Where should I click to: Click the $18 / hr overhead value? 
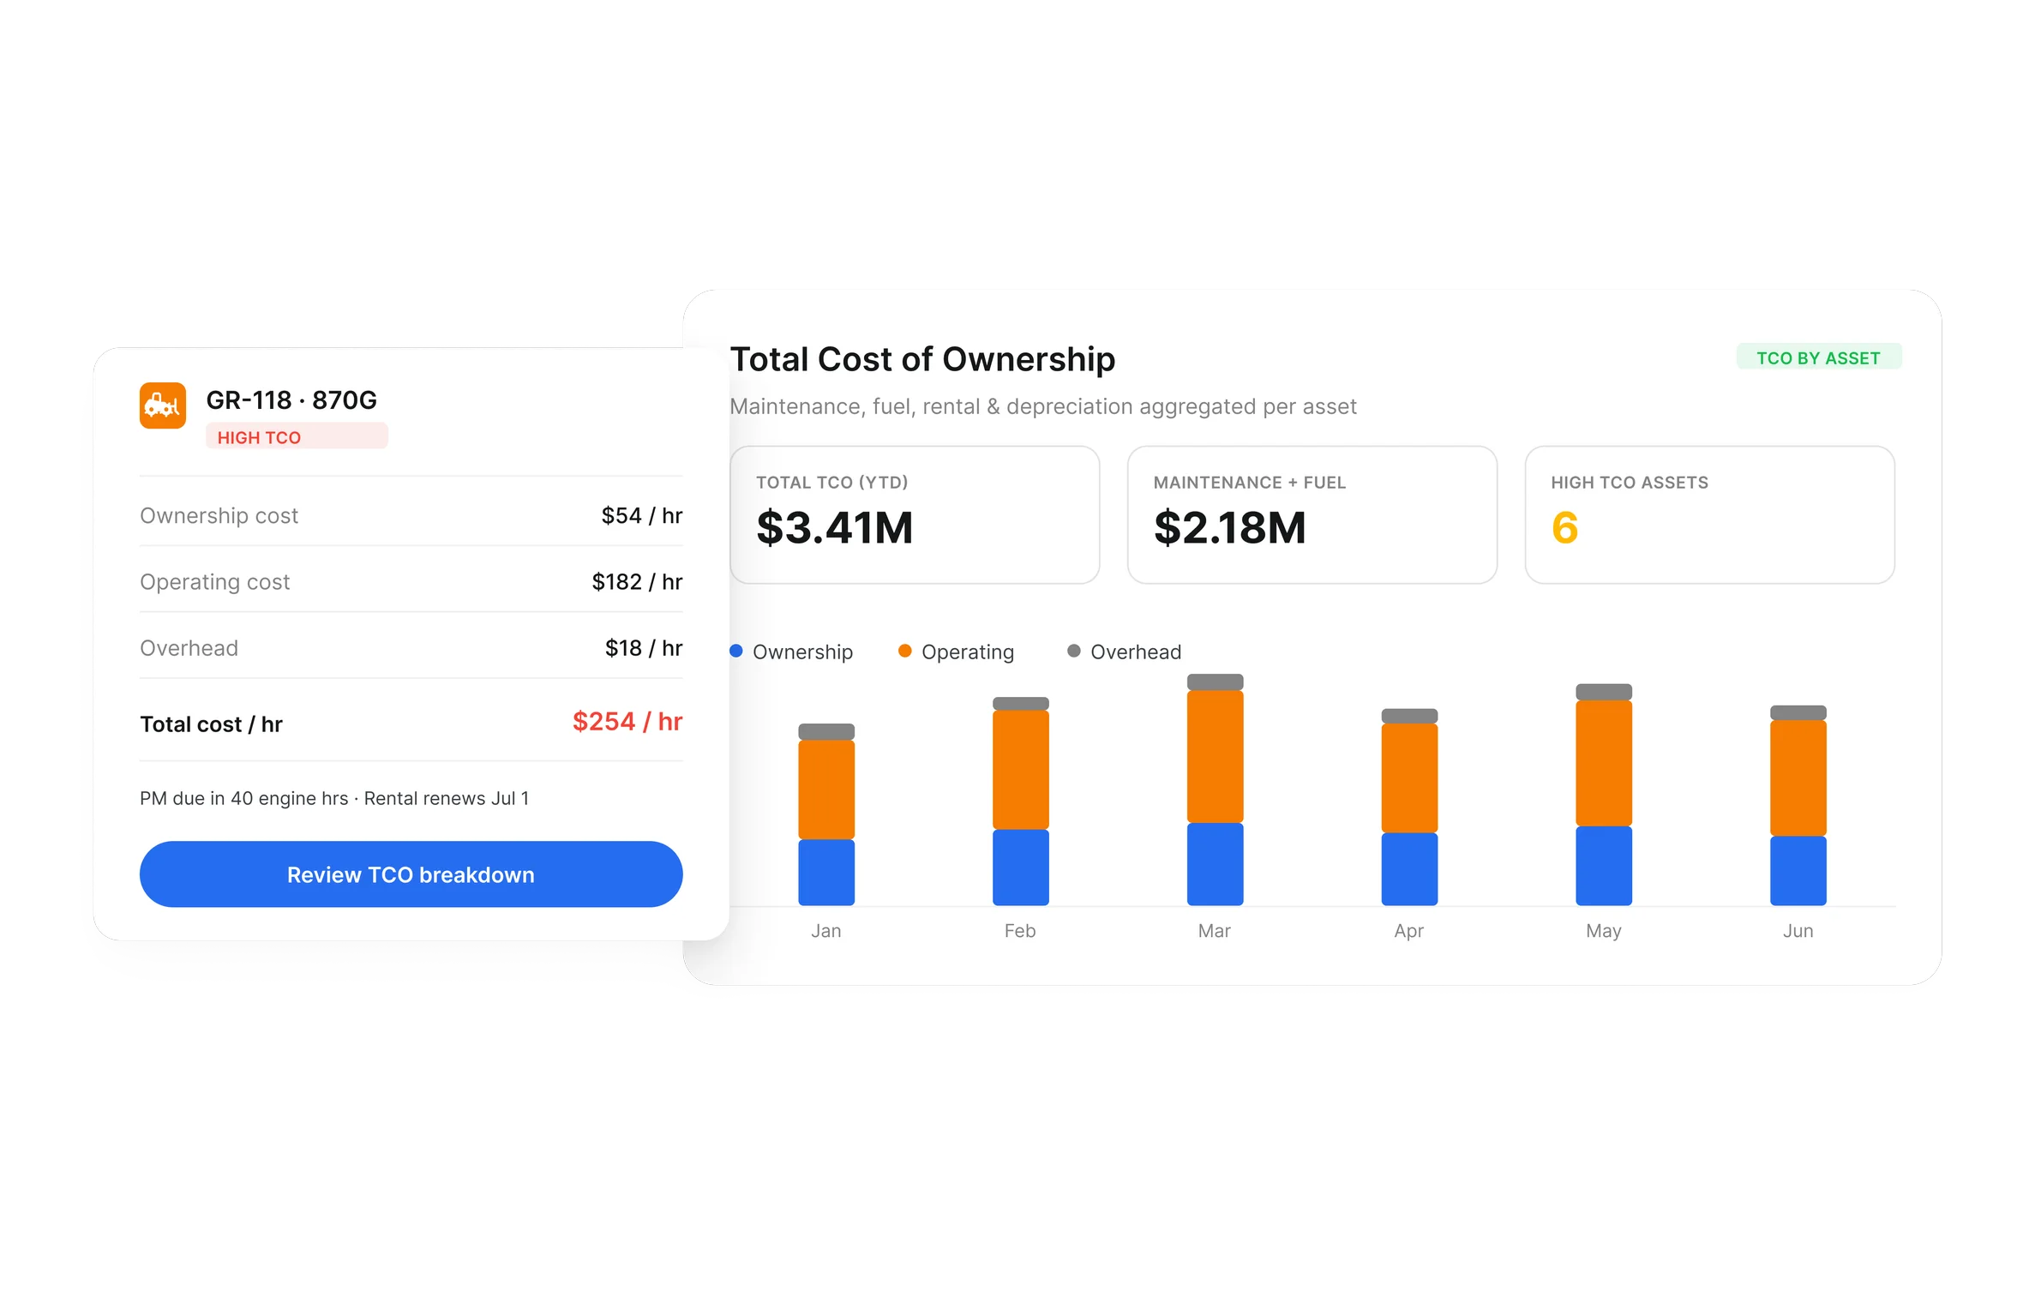[x=644, y=648]
